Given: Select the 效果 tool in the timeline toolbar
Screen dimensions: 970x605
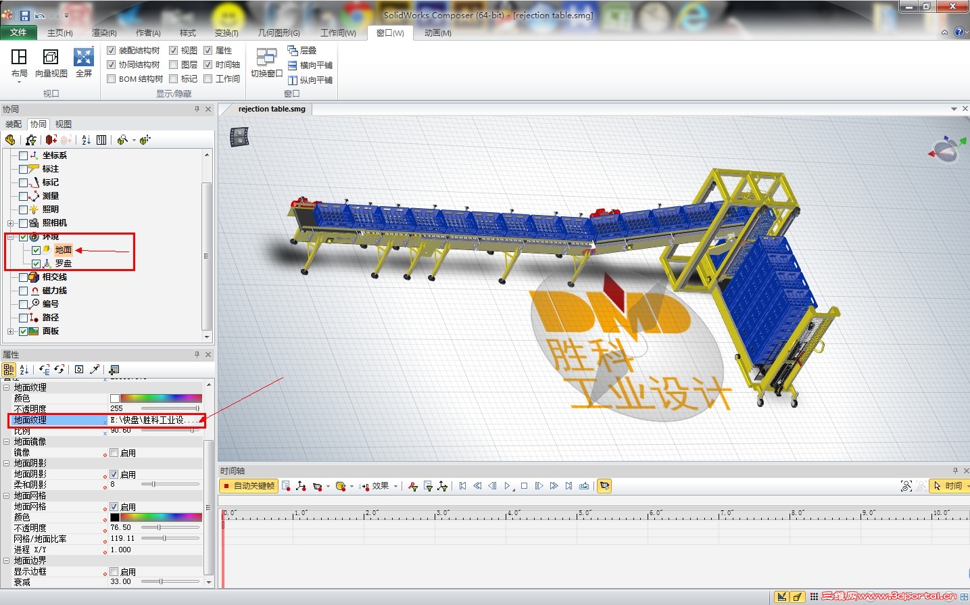Looking at the screenshot, I should point(377,485).
